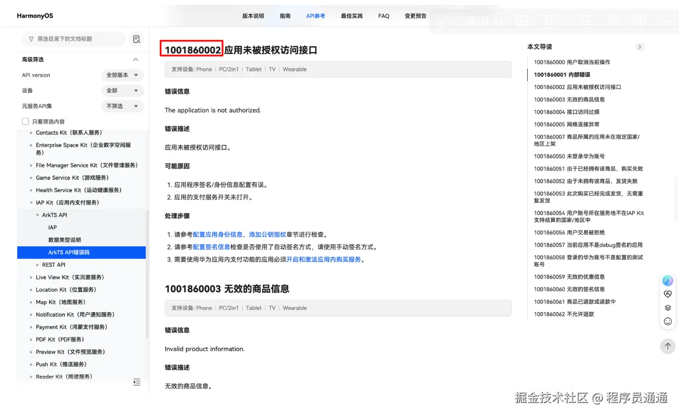
Task: Open the 元服务API集 不筛选 dropdown
Action: [x=122, y=106]
